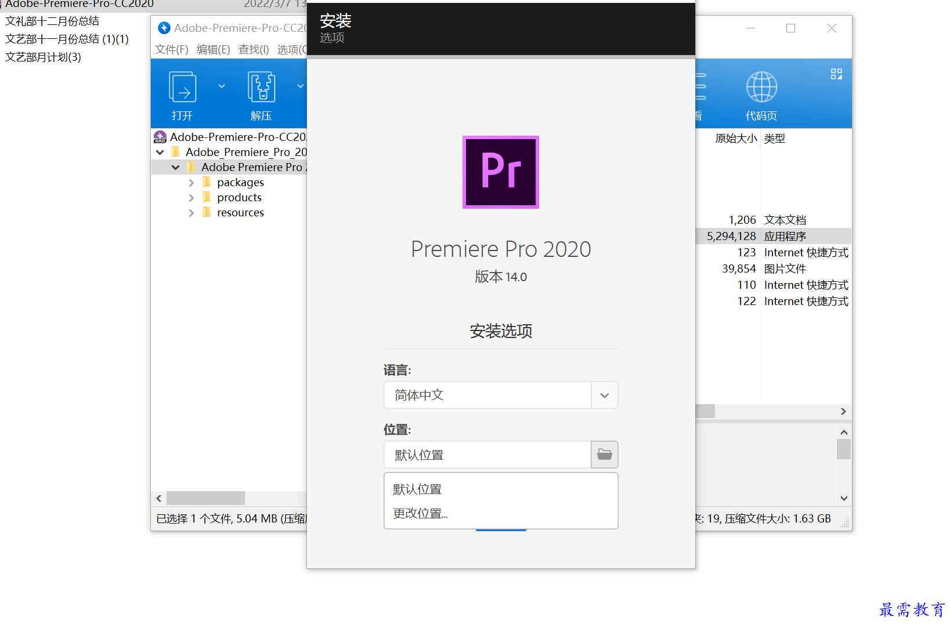Viewport: 950px width, 628px height.
Task: Click the left arrow of the tree scrollbar
Action: pos(159,498)
